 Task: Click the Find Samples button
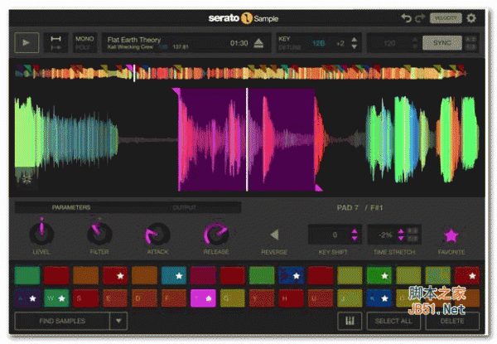pos(62,321)
